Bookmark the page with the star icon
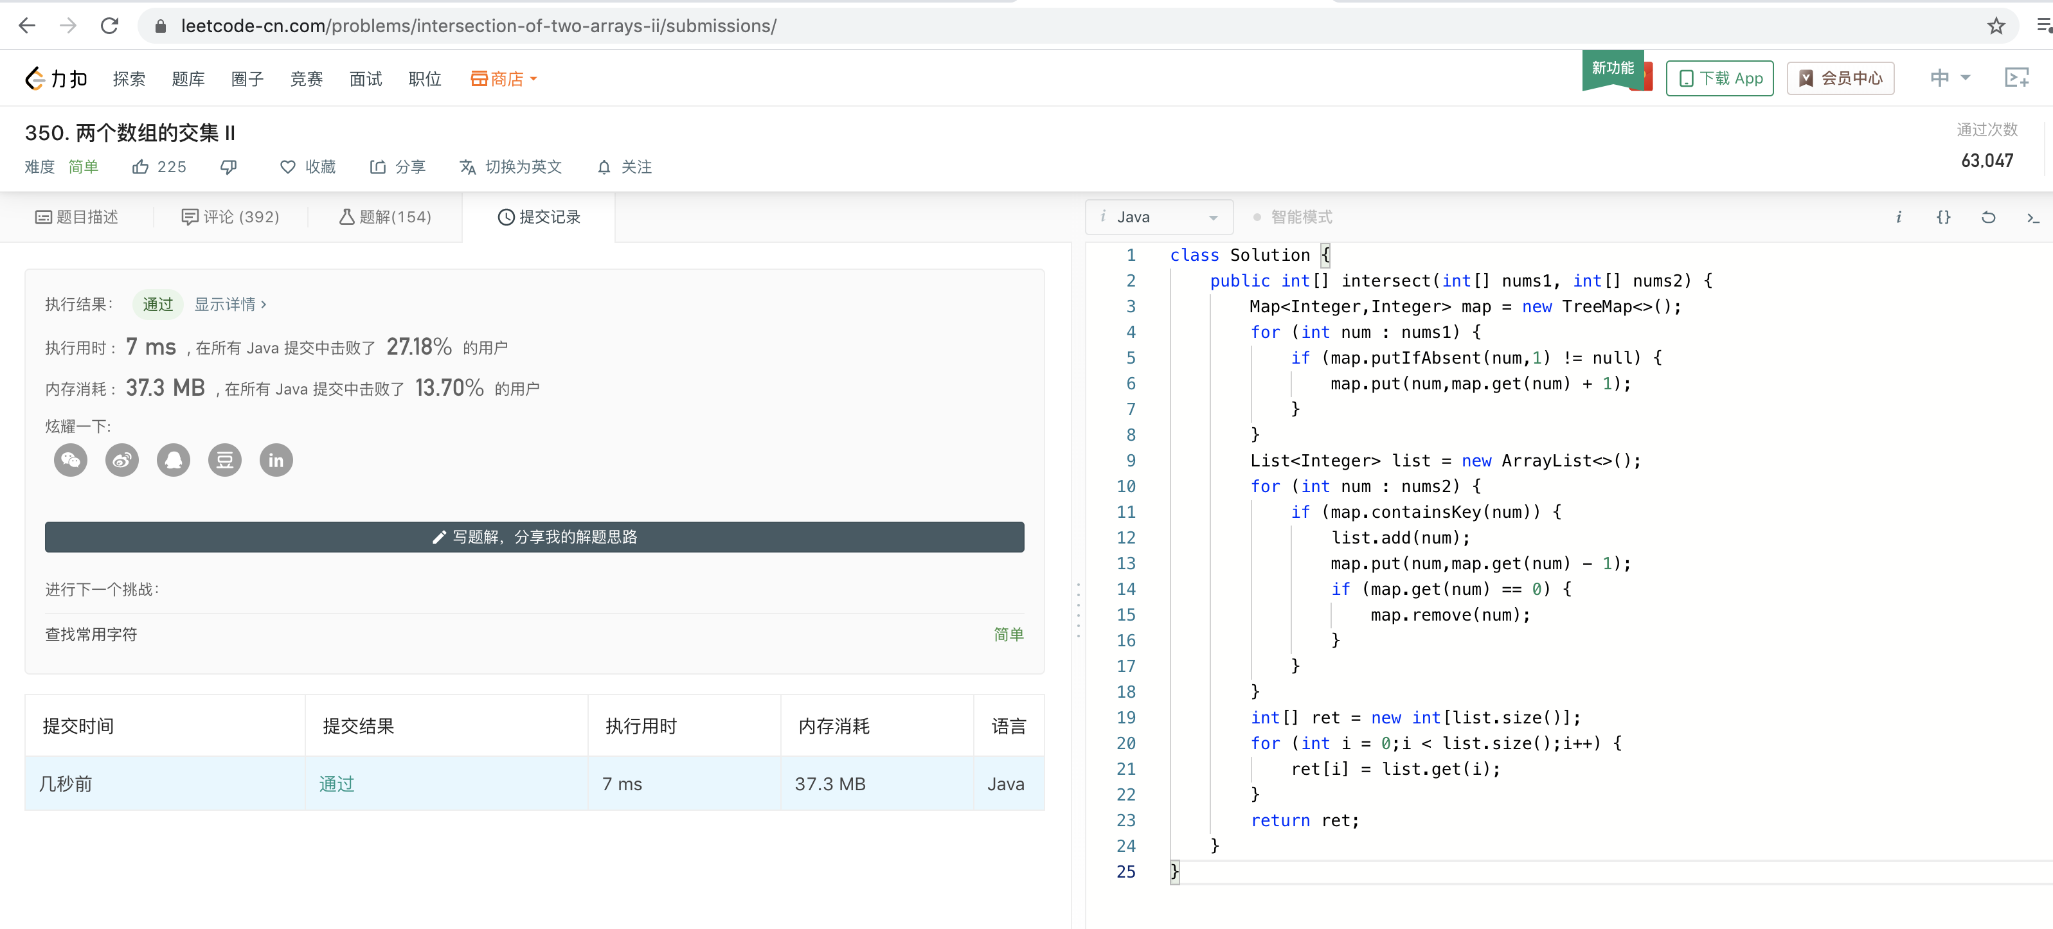Viewport: 2053px width, 929px height. pos(1996,26)
